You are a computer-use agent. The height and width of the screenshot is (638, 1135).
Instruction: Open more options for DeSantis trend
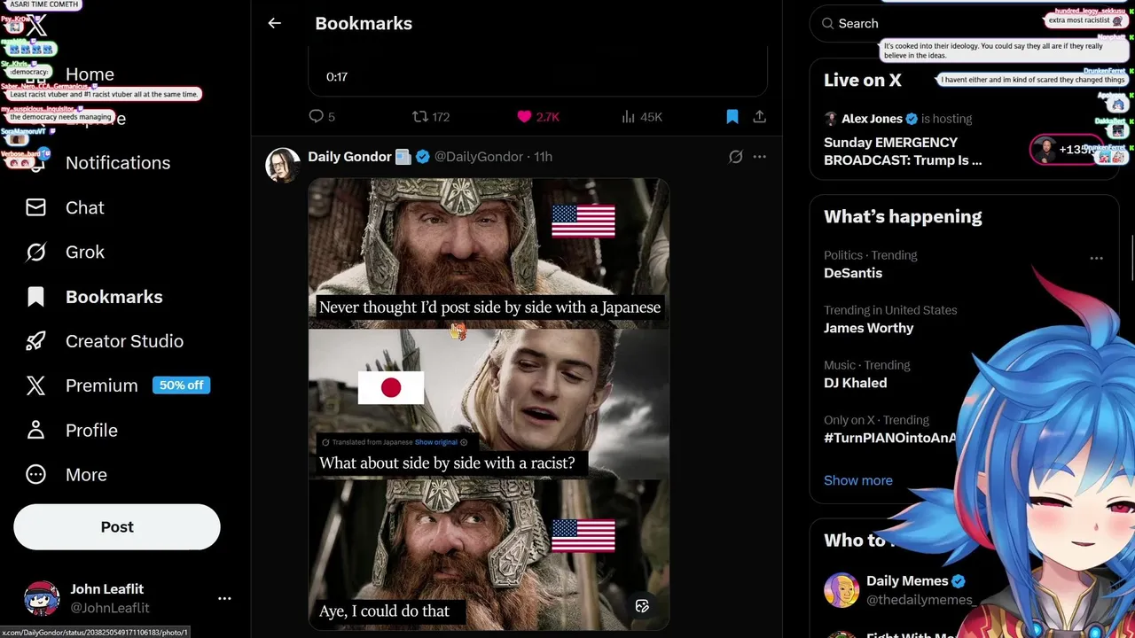(x=1096, y=259)
